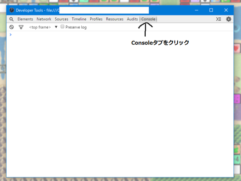This screenshot has height=181, width=241.
Task: Show the Timeline tab
Action: 79,19
